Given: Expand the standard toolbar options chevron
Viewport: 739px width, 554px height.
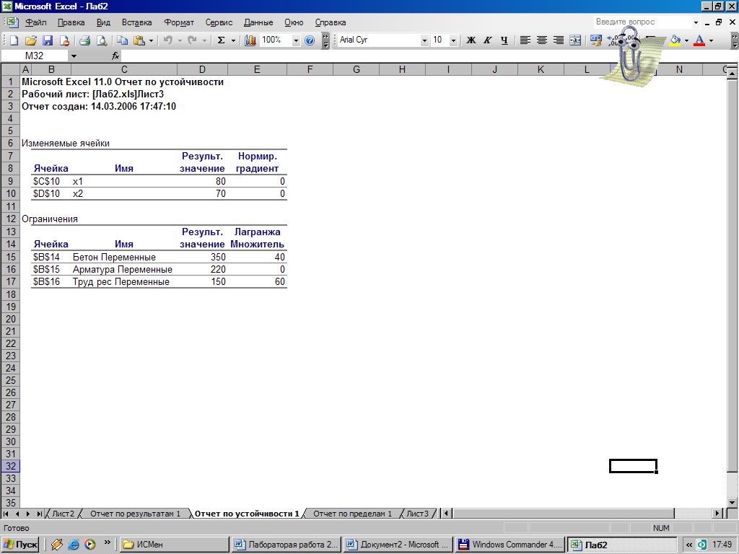Looking at the screenshot, I should (325, 40).
